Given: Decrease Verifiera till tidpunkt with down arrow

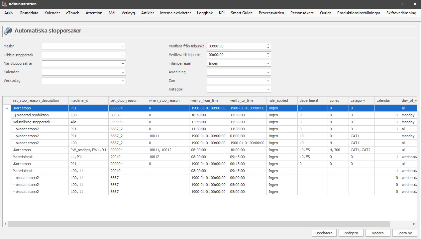Looking at the screenshot, I should click(x=268, y=56).
